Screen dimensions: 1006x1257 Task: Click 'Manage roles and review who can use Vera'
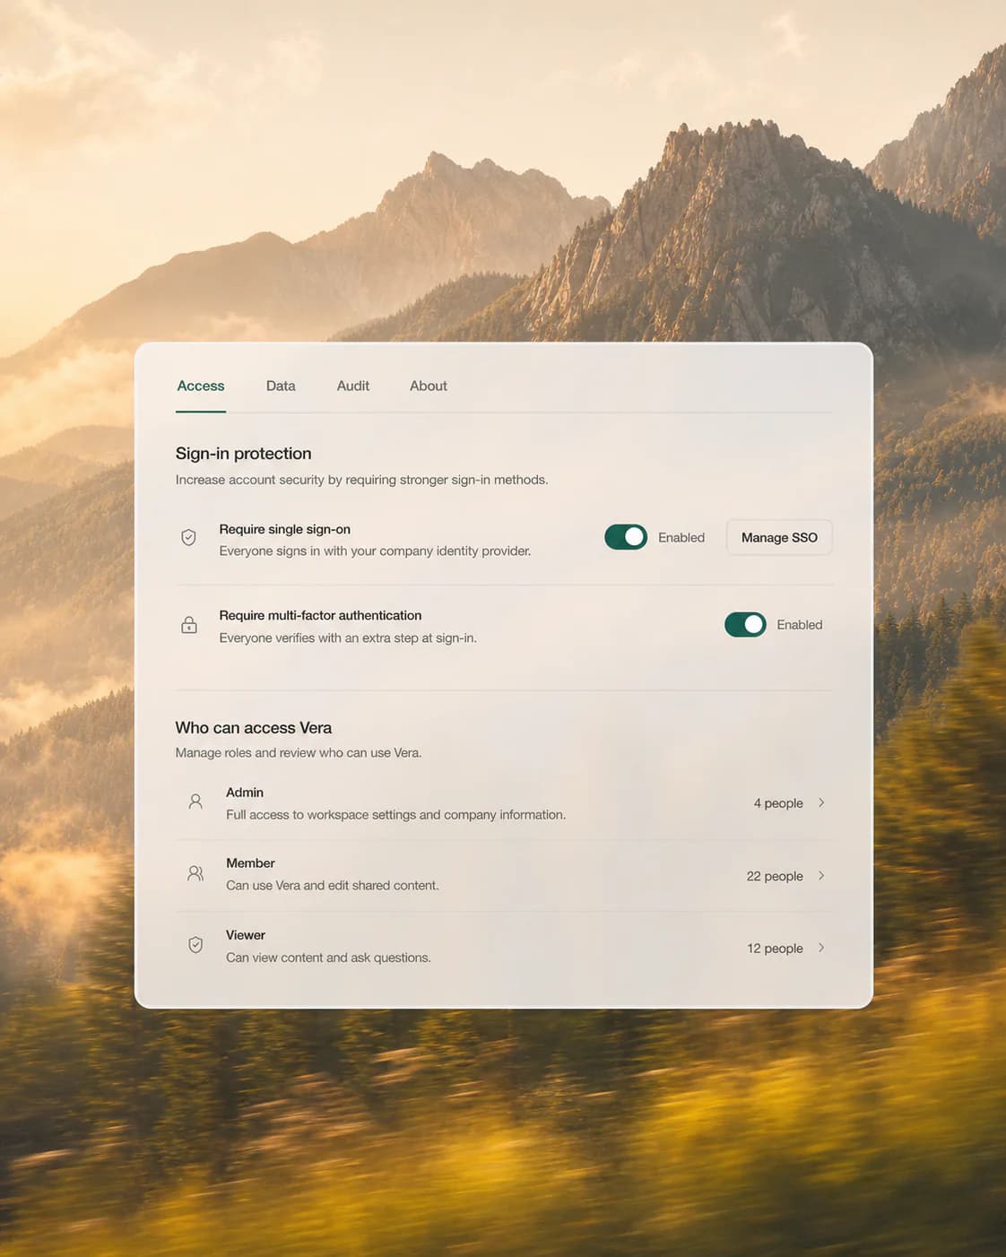click(299, 753)
